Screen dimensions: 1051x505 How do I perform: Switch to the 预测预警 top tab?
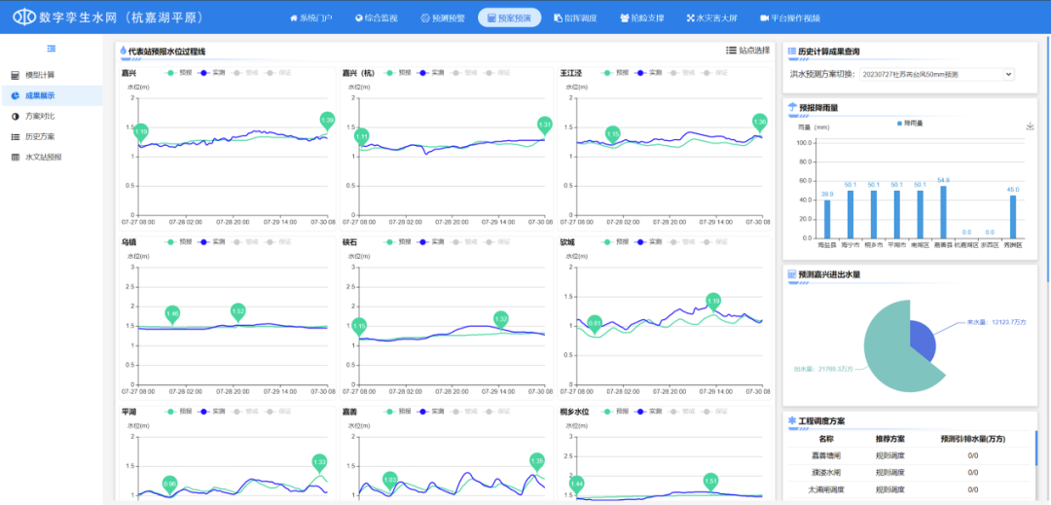pyautogui.click(x=443, y=18)
